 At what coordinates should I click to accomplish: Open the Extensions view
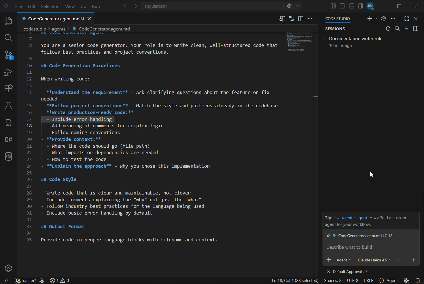[8, 89]
